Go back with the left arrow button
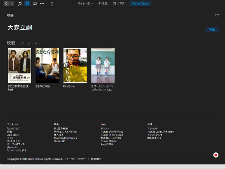Screen dimensions: 225x169 click(x=6, y=4)
